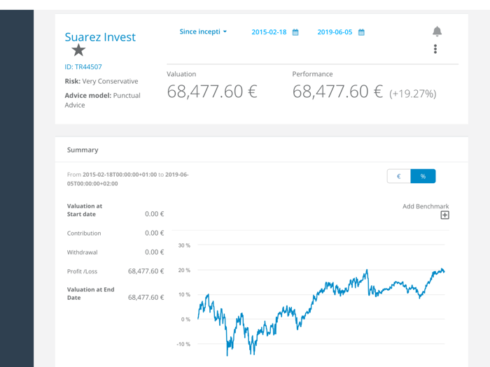490x367 pixels.
Task: Toggle the favorite star for Suarez Invest
Action: [x=78, y=50]
